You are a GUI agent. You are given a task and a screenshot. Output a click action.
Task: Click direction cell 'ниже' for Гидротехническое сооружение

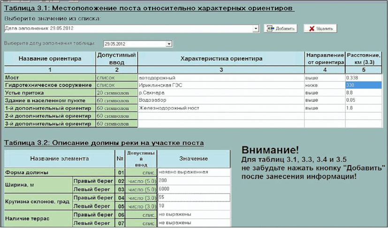pyautogui.click(x=325, y=85)
